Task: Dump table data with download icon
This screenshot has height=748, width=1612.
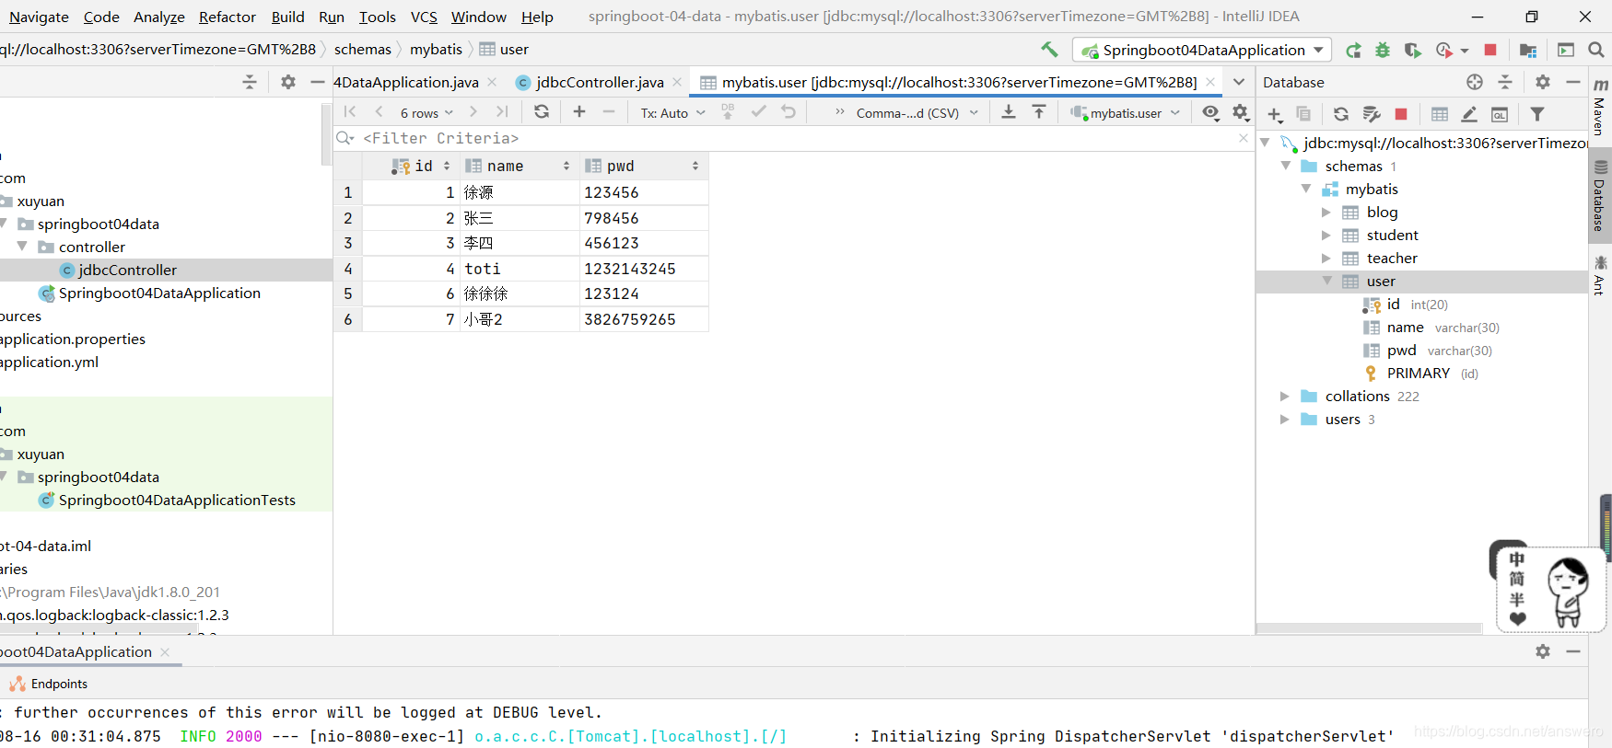Action: tap(1009, 111)
